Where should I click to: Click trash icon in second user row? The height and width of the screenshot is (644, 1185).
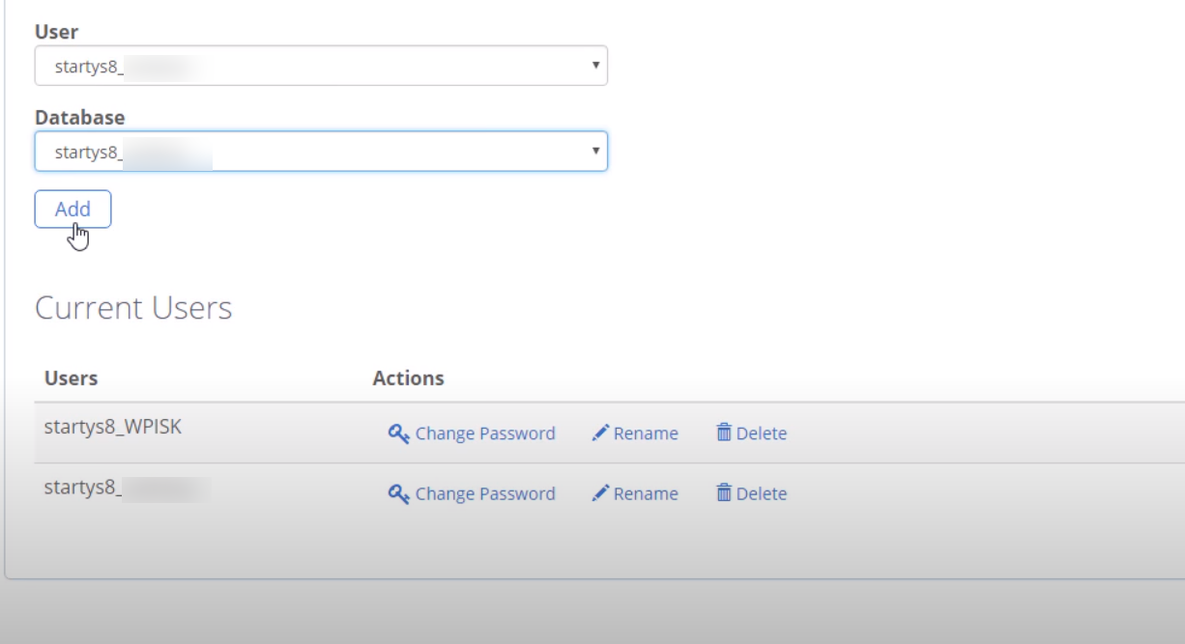[724, 492]
